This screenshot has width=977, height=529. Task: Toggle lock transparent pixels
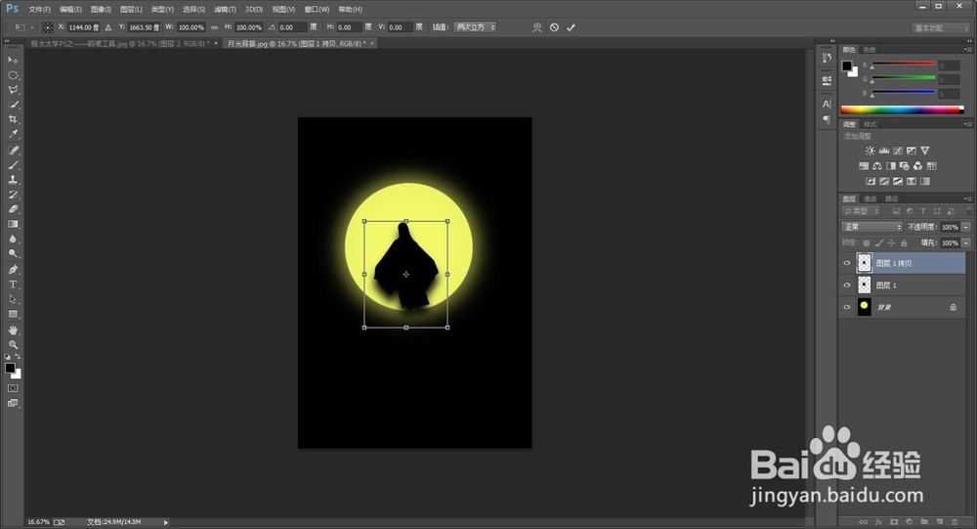click(x=866, y=242)
